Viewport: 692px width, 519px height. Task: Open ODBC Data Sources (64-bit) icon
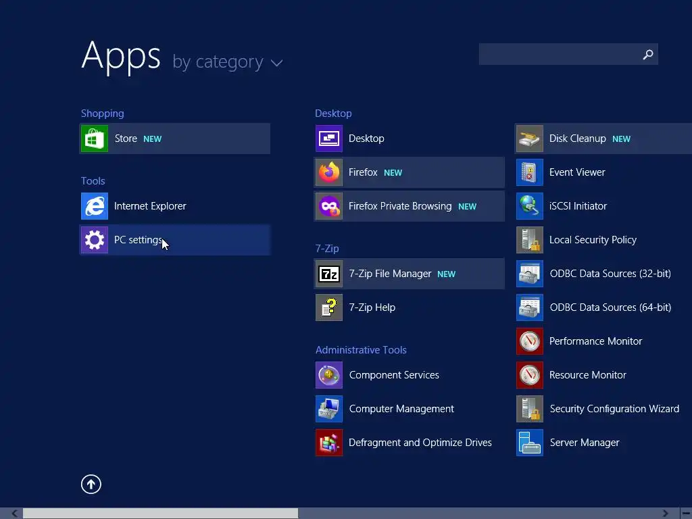(x=530, y=307)
